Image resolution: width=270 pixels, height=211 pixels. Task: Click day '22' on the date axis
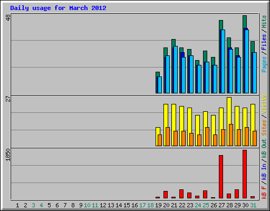pos(182,205)
